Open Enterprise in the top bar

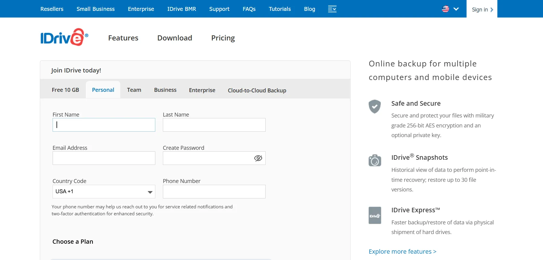point(141,9)
